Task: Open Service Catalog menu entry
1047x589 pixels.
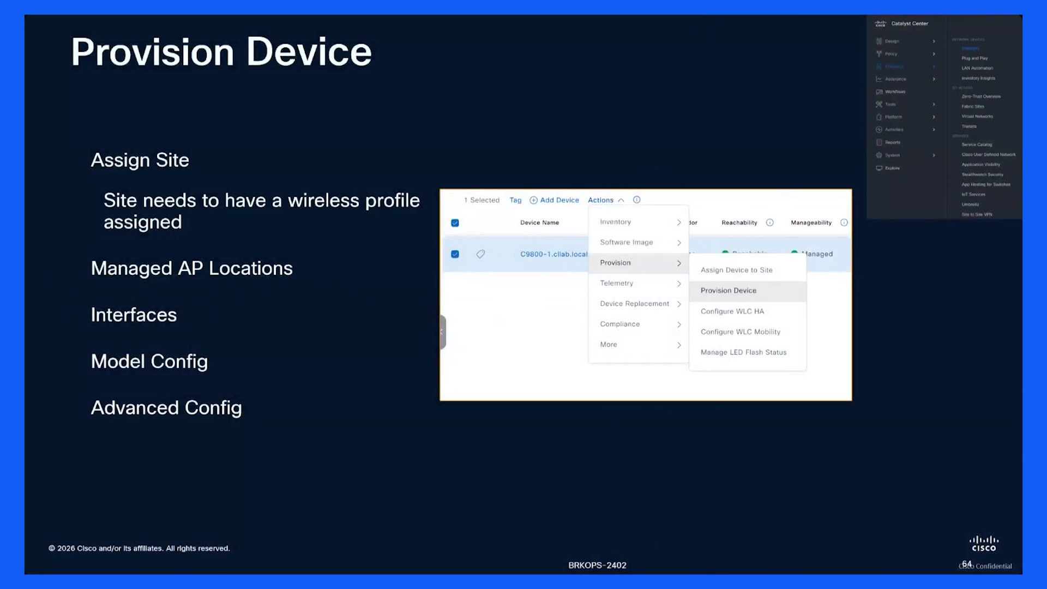Action: click(977, 145)
